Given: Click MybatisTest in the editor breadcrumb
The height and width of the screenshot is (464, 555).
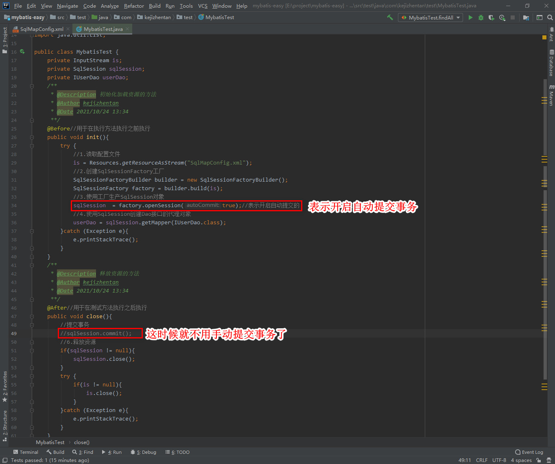Looking at the screenshot, I should pyautogui.click(x=50, y=442).
